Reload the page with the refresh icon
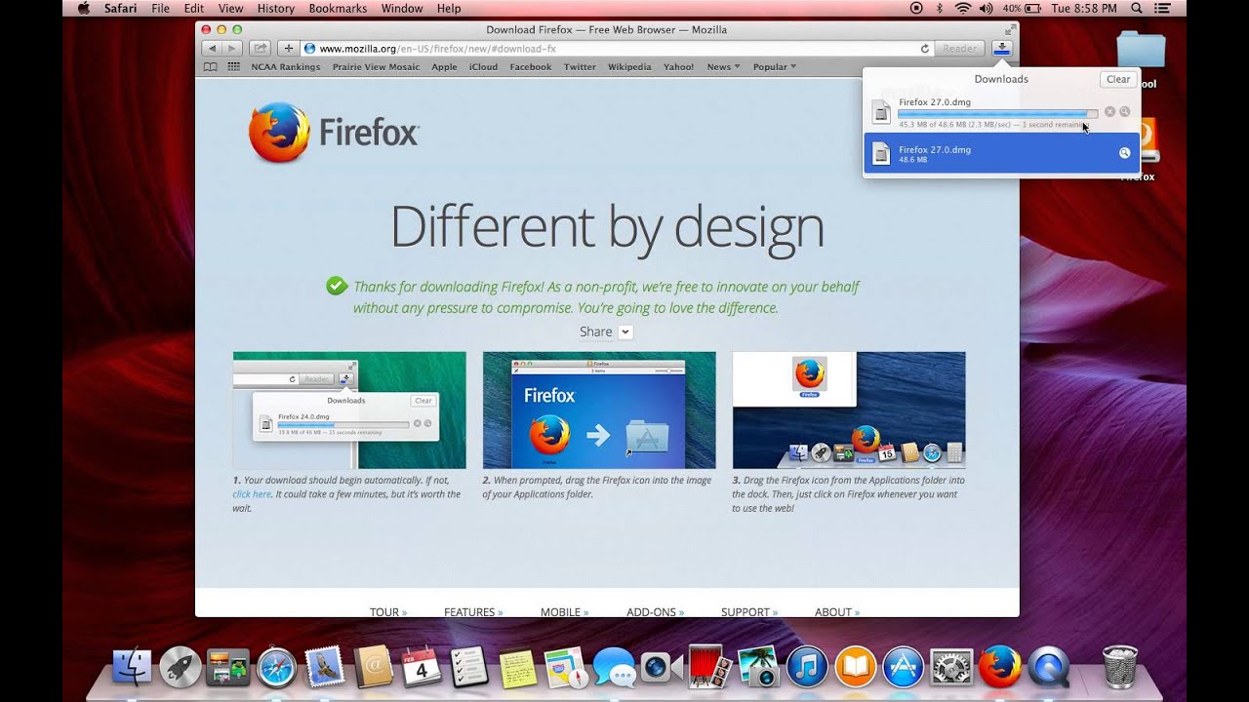Viewport: 1249px width, 702px height. pos(924,48)
